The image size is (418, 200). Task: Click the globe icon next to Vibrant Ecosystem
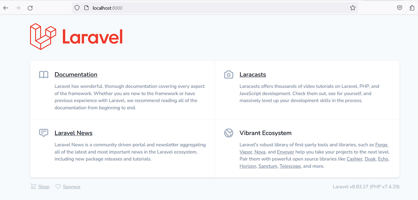click(229, 133)
